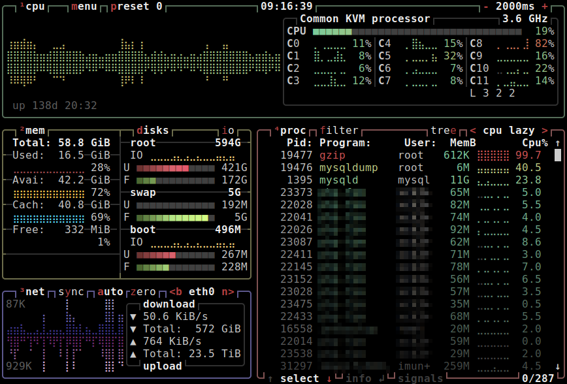
Task: Click the plus to lengthen update interval
Action: [x=544, y=7]
